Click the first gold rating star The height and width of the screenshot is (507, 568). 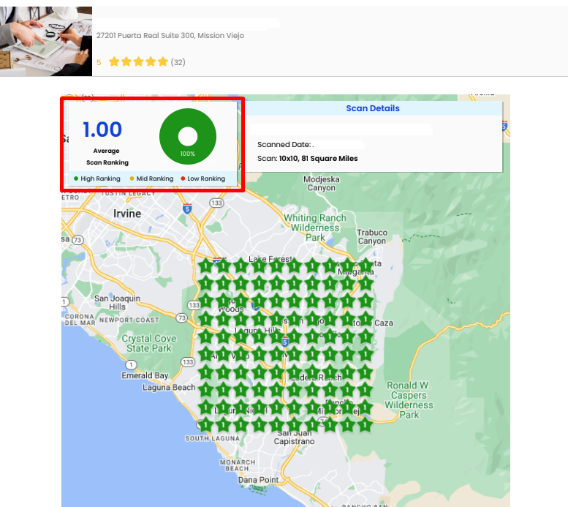pyautogui.click(x=114, y=61)
